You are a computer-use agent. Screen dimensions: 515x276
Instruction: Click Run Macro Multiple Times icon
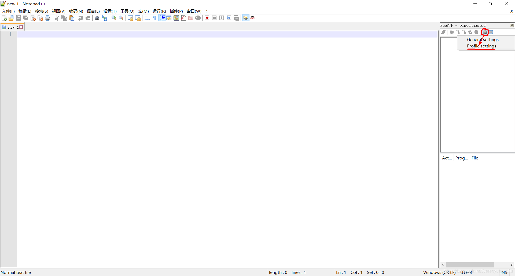pyautogui.click(x=229, y=18)
